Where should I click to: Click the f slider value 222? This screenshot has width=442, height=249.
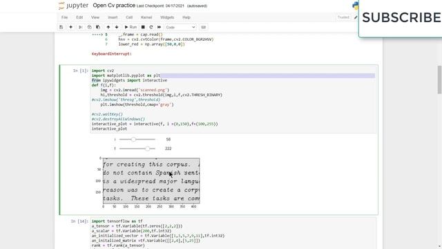pos(169,149)
